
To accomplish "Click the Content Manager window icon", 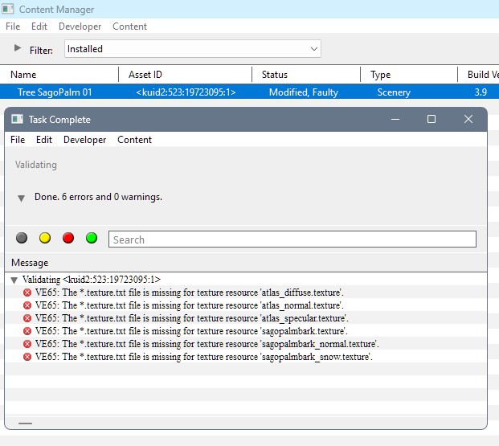I will (8, 9).
